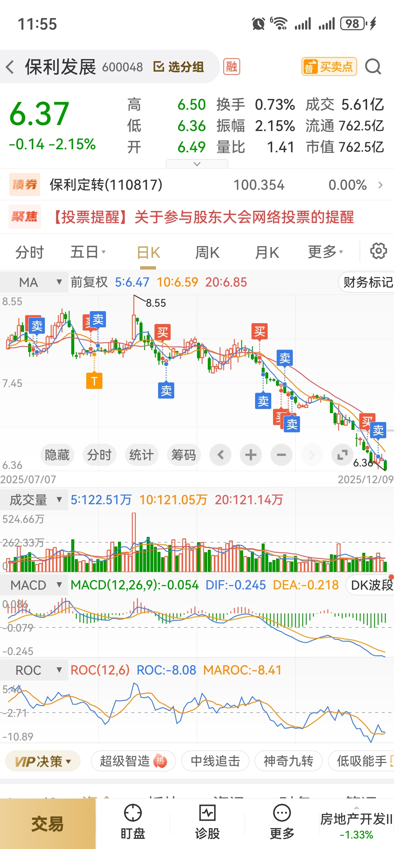Open the search magnifier icon
The image size is (394, 849).
pos(373,67)
